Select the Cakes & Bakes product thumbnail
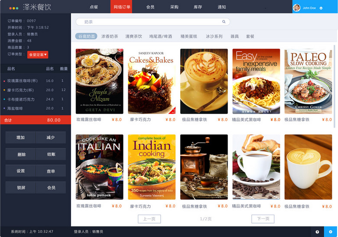This screenshot has height=237, width=338. coord(152,81)
